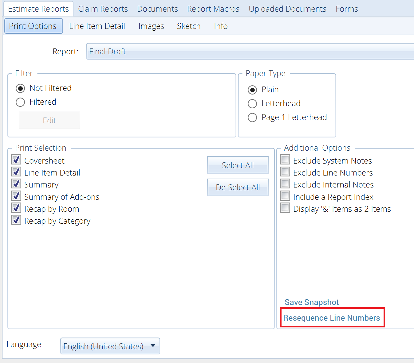Select the Print Options sub-tab
The width and height of the screenshot is (414, 363).
point(34,26)
